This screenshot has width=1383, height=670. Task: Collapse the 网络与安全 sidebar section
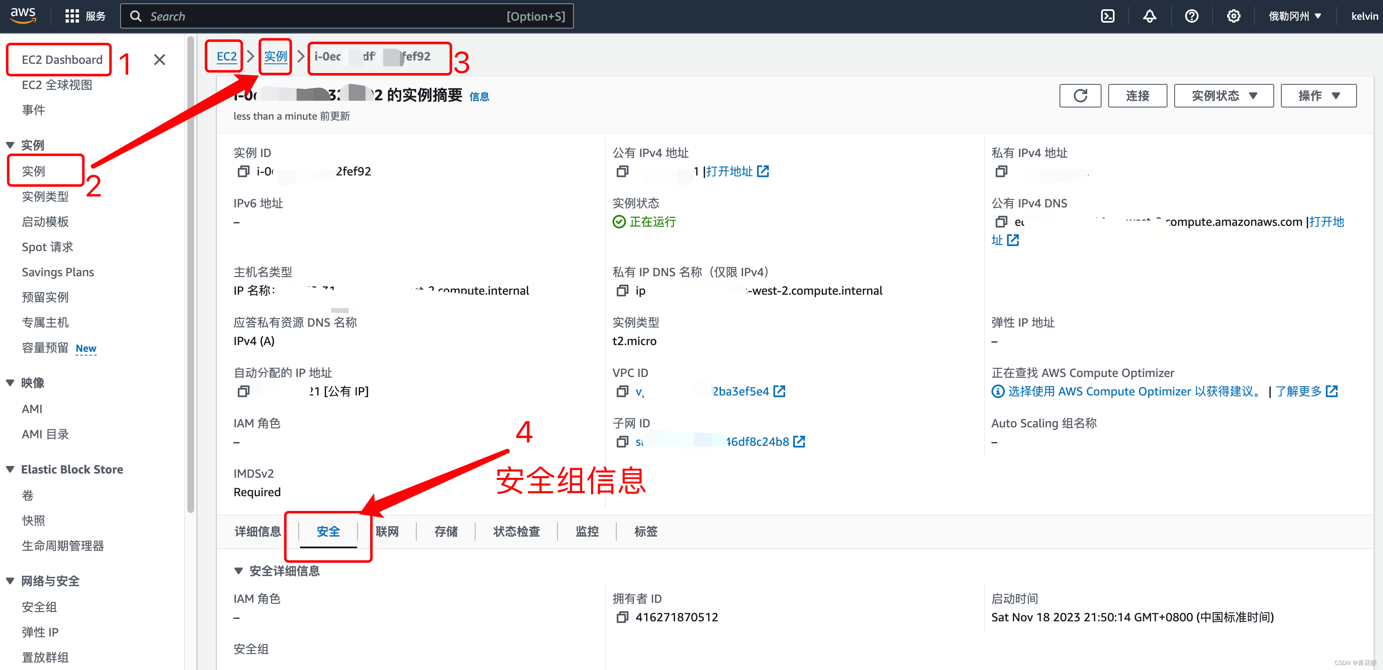[x=10, y=581]
